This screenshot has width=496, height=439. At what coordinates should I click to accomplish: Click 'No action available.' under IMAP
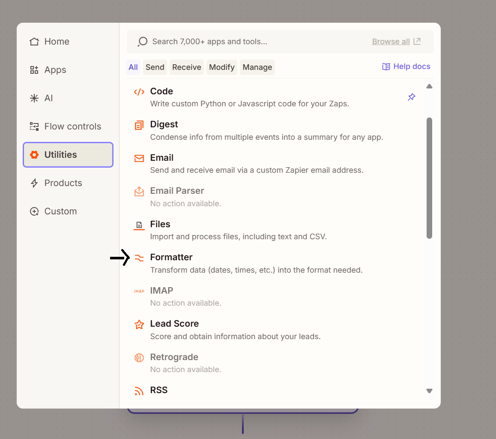(x=186, y=303)
